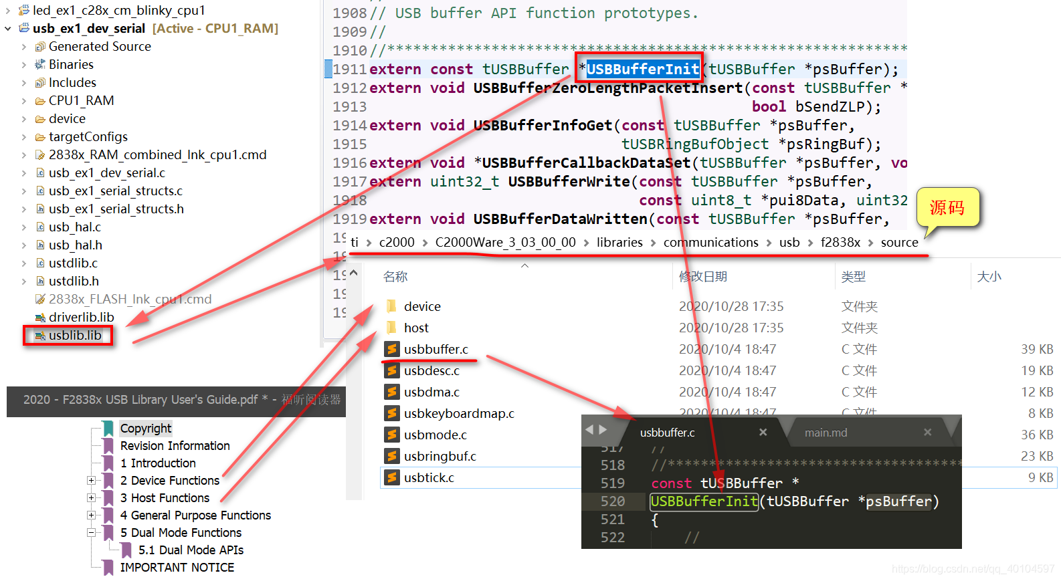The image size is (1061, 581).
Task: Click the usb_hal.h header file icon
Action: tap(40, 245)
